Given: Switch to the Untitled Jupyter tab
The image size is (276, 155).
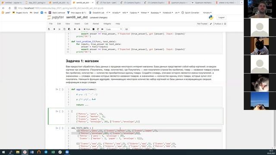Looking at the screenshot, I should tap(12, 3).
